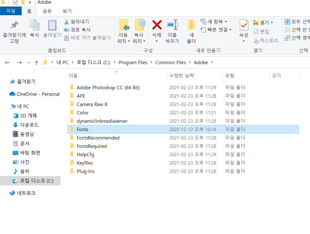310x234 pixels.
Task: Sort by the 유형 column header
Action: point(246,76)
